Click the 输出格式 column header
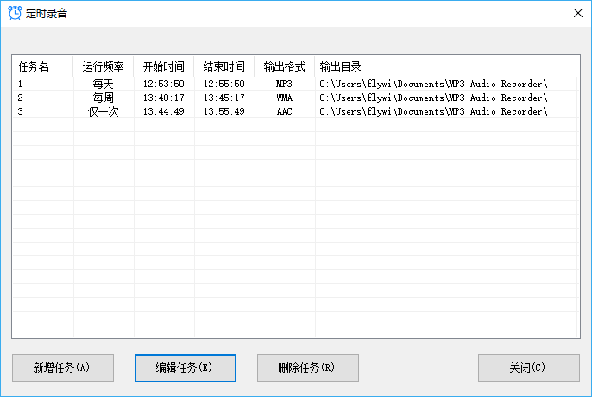592x397 pixels. click(285, 66)
